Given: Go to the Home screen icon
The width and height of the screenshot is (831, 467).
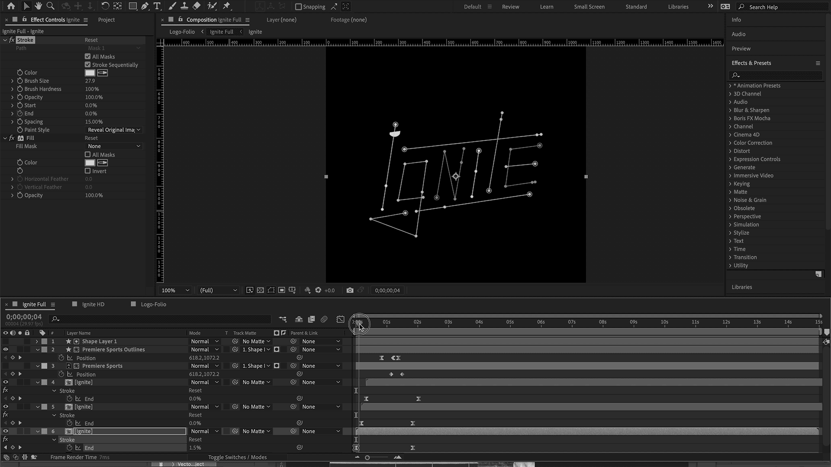Looking at the screenshot, I should click(11, 6).
